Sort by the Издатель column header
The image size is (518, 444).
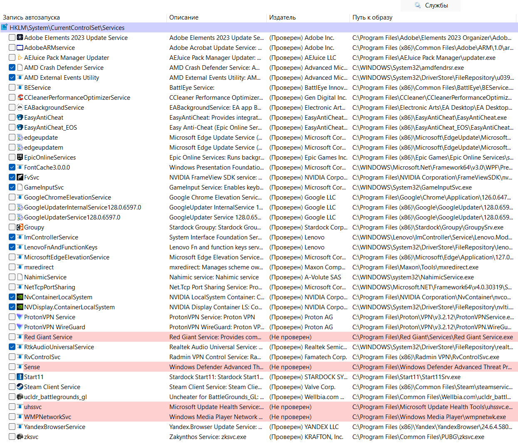[x=283, y=17]
